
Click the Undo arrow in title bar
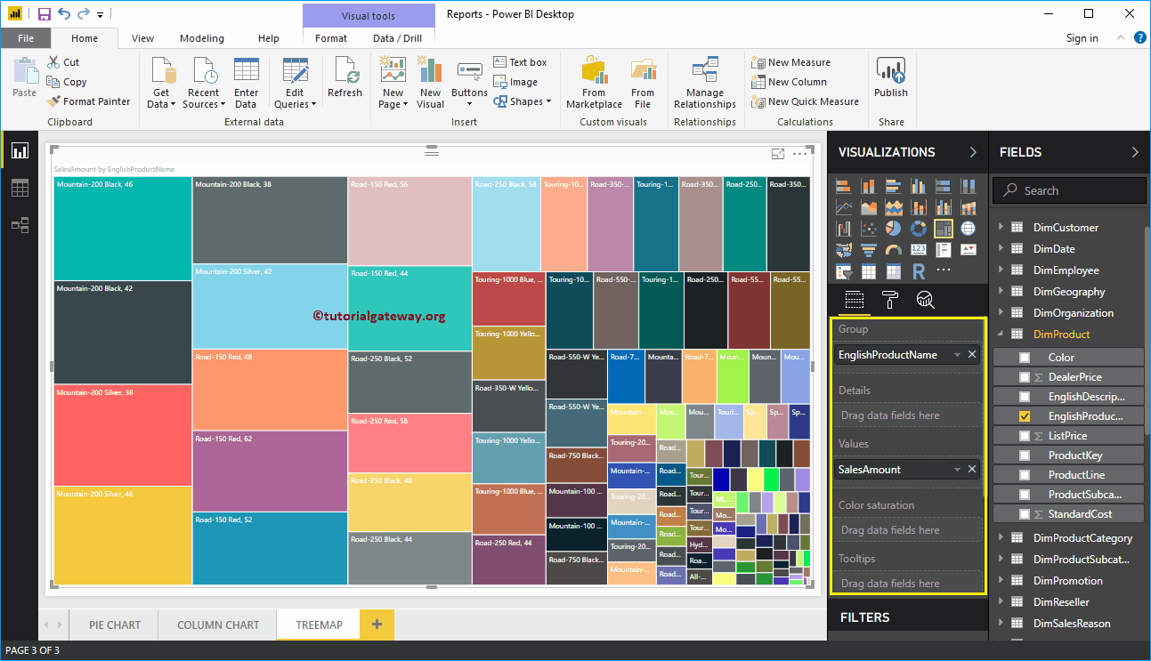64,14
